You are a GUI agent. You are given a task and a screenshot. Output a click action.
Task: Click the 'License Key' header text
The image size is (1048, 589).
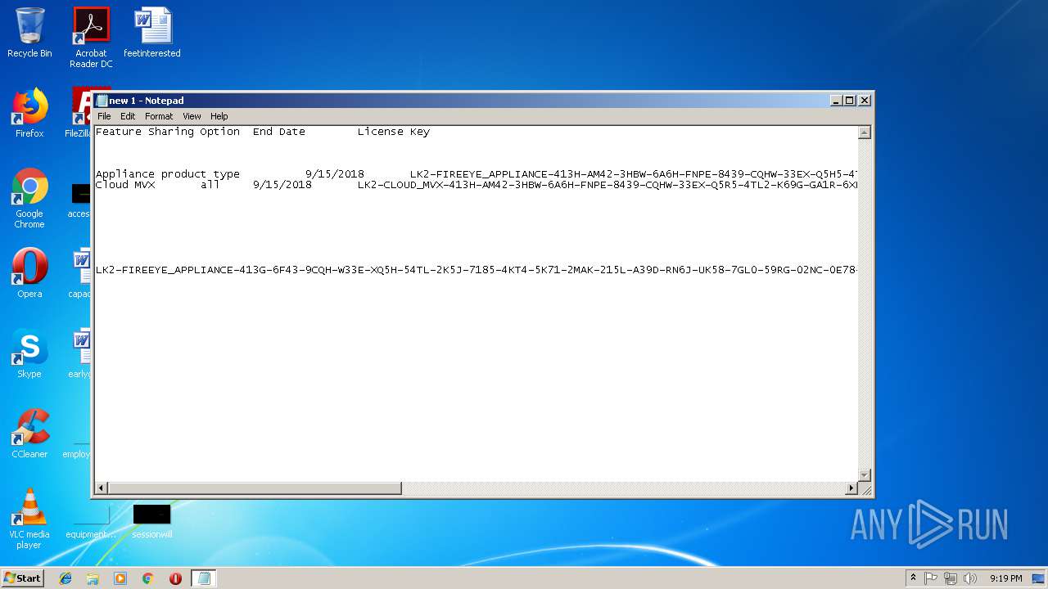pyautogui.click(x=393, y=132)
